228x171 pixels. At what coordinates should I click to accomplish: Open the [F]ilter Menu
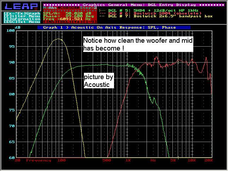[x=22, y=16]
